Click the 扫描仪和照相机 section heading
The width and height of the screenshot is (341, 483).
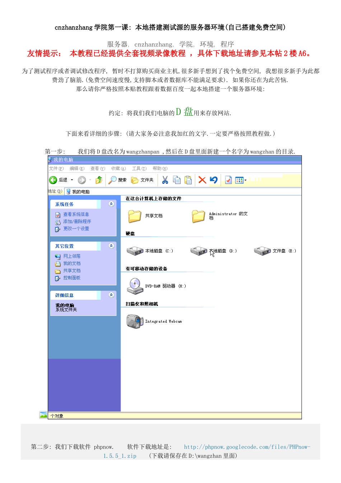tap(141, 304)
